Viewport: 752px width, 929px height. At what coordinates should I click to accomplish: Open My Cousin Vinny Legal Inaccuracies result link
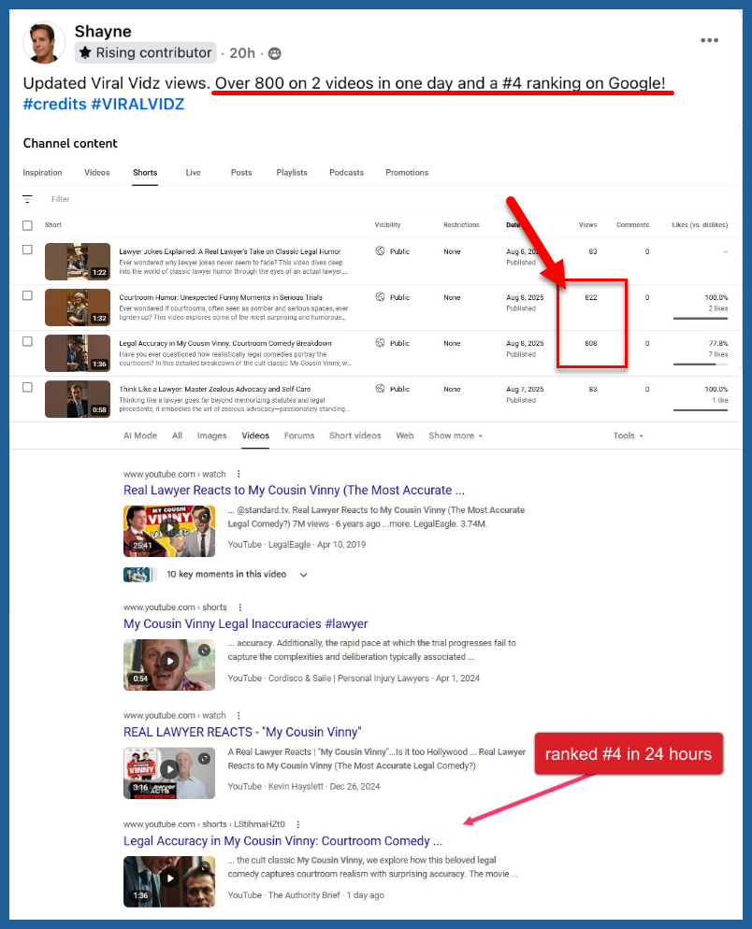(x=245, y=623)
